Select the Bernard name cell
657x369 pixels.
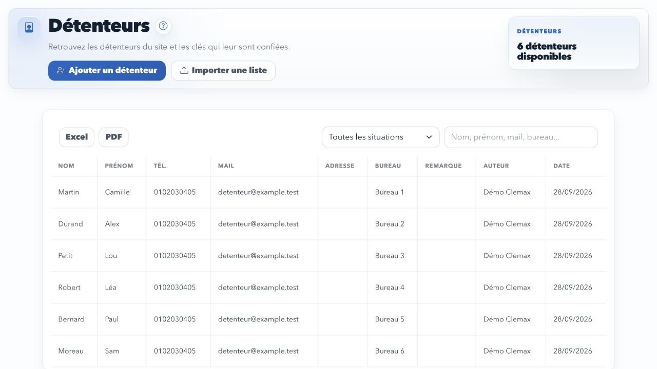click(74, 319)
